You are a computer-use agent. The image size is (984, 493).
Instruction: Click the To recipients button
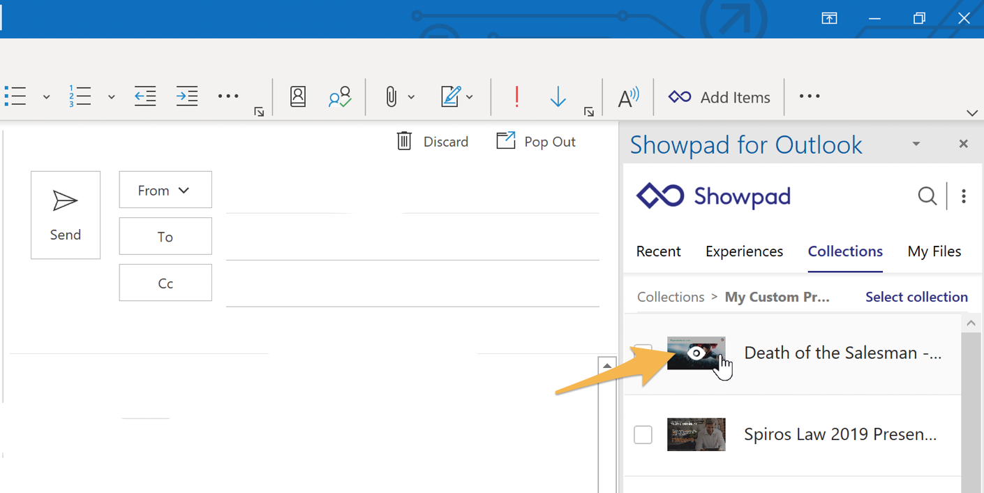165,236
